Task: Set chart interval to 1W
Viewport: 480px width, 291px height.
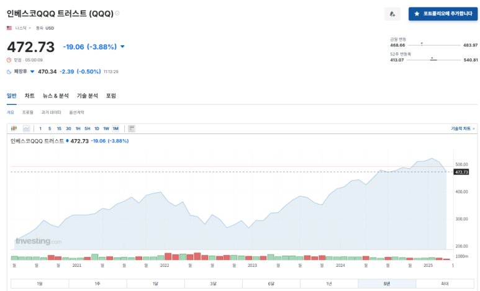Action: (x=106, y=128)
